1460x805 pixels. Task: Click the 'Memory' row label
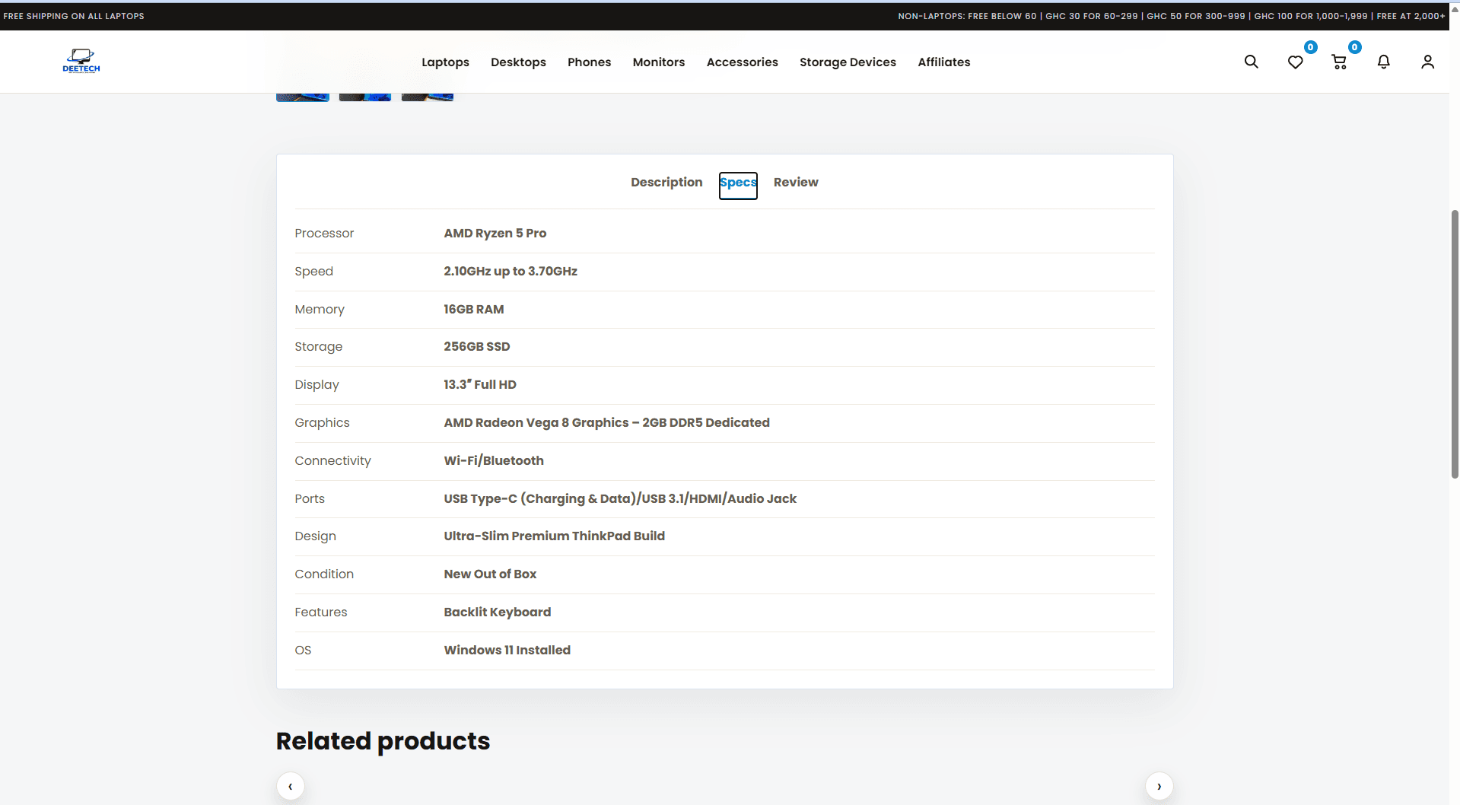pos(320,309)
